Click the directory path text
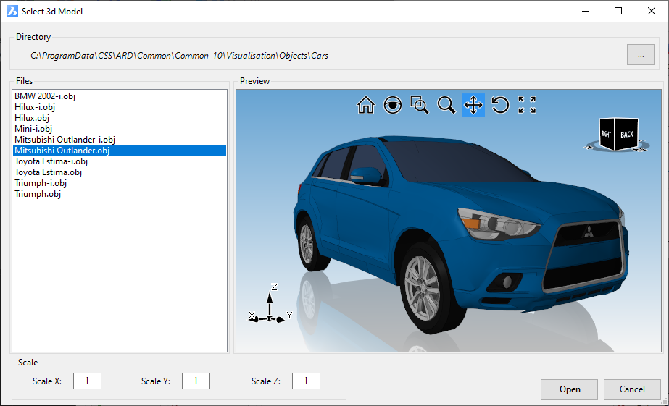 click(179, 56)
